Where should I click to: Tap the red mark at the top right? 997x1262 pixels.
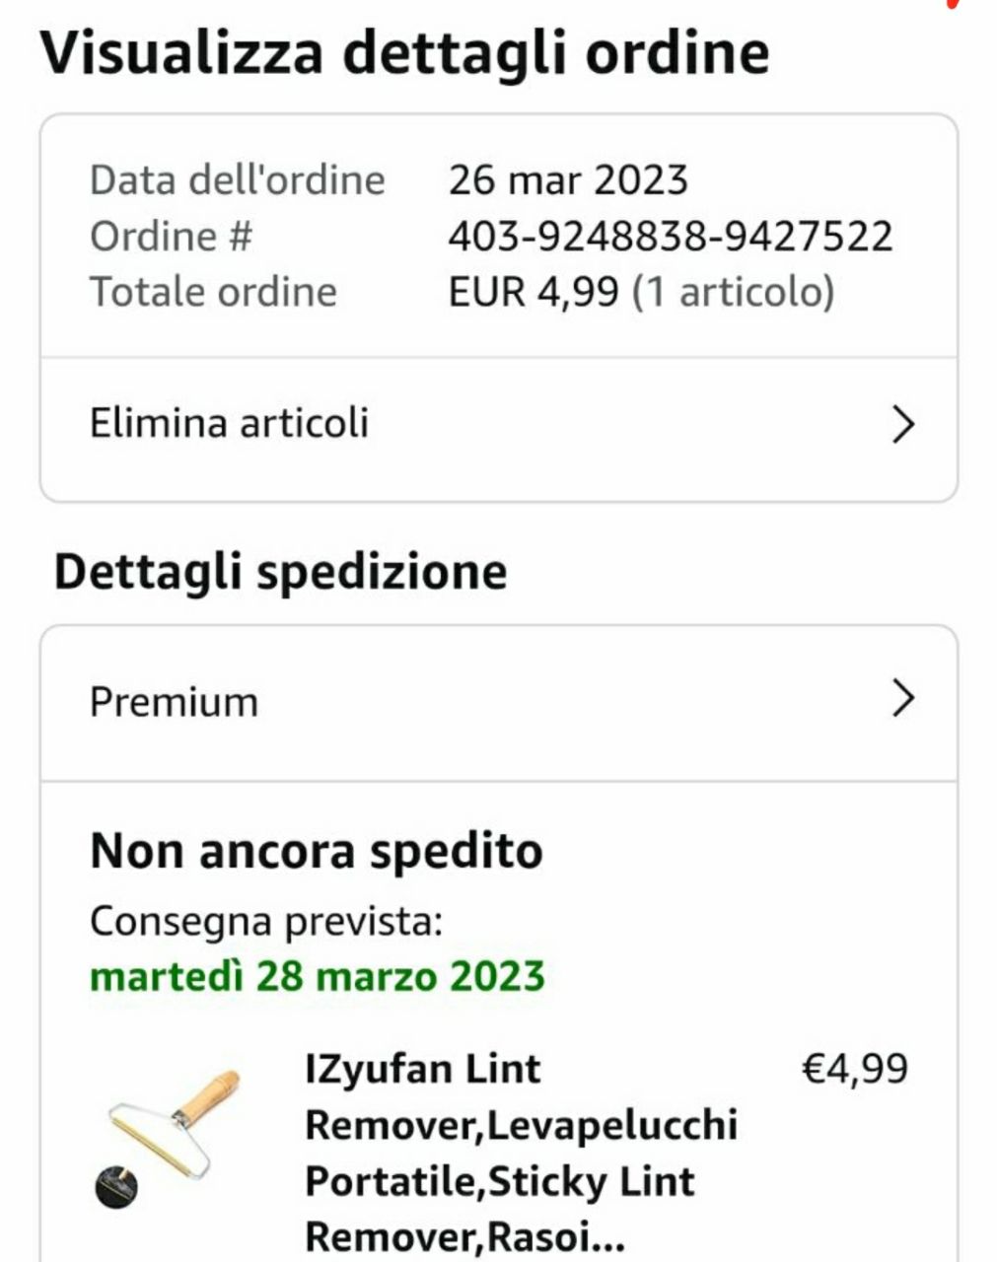pyautogui.click(x=953, y=4)
